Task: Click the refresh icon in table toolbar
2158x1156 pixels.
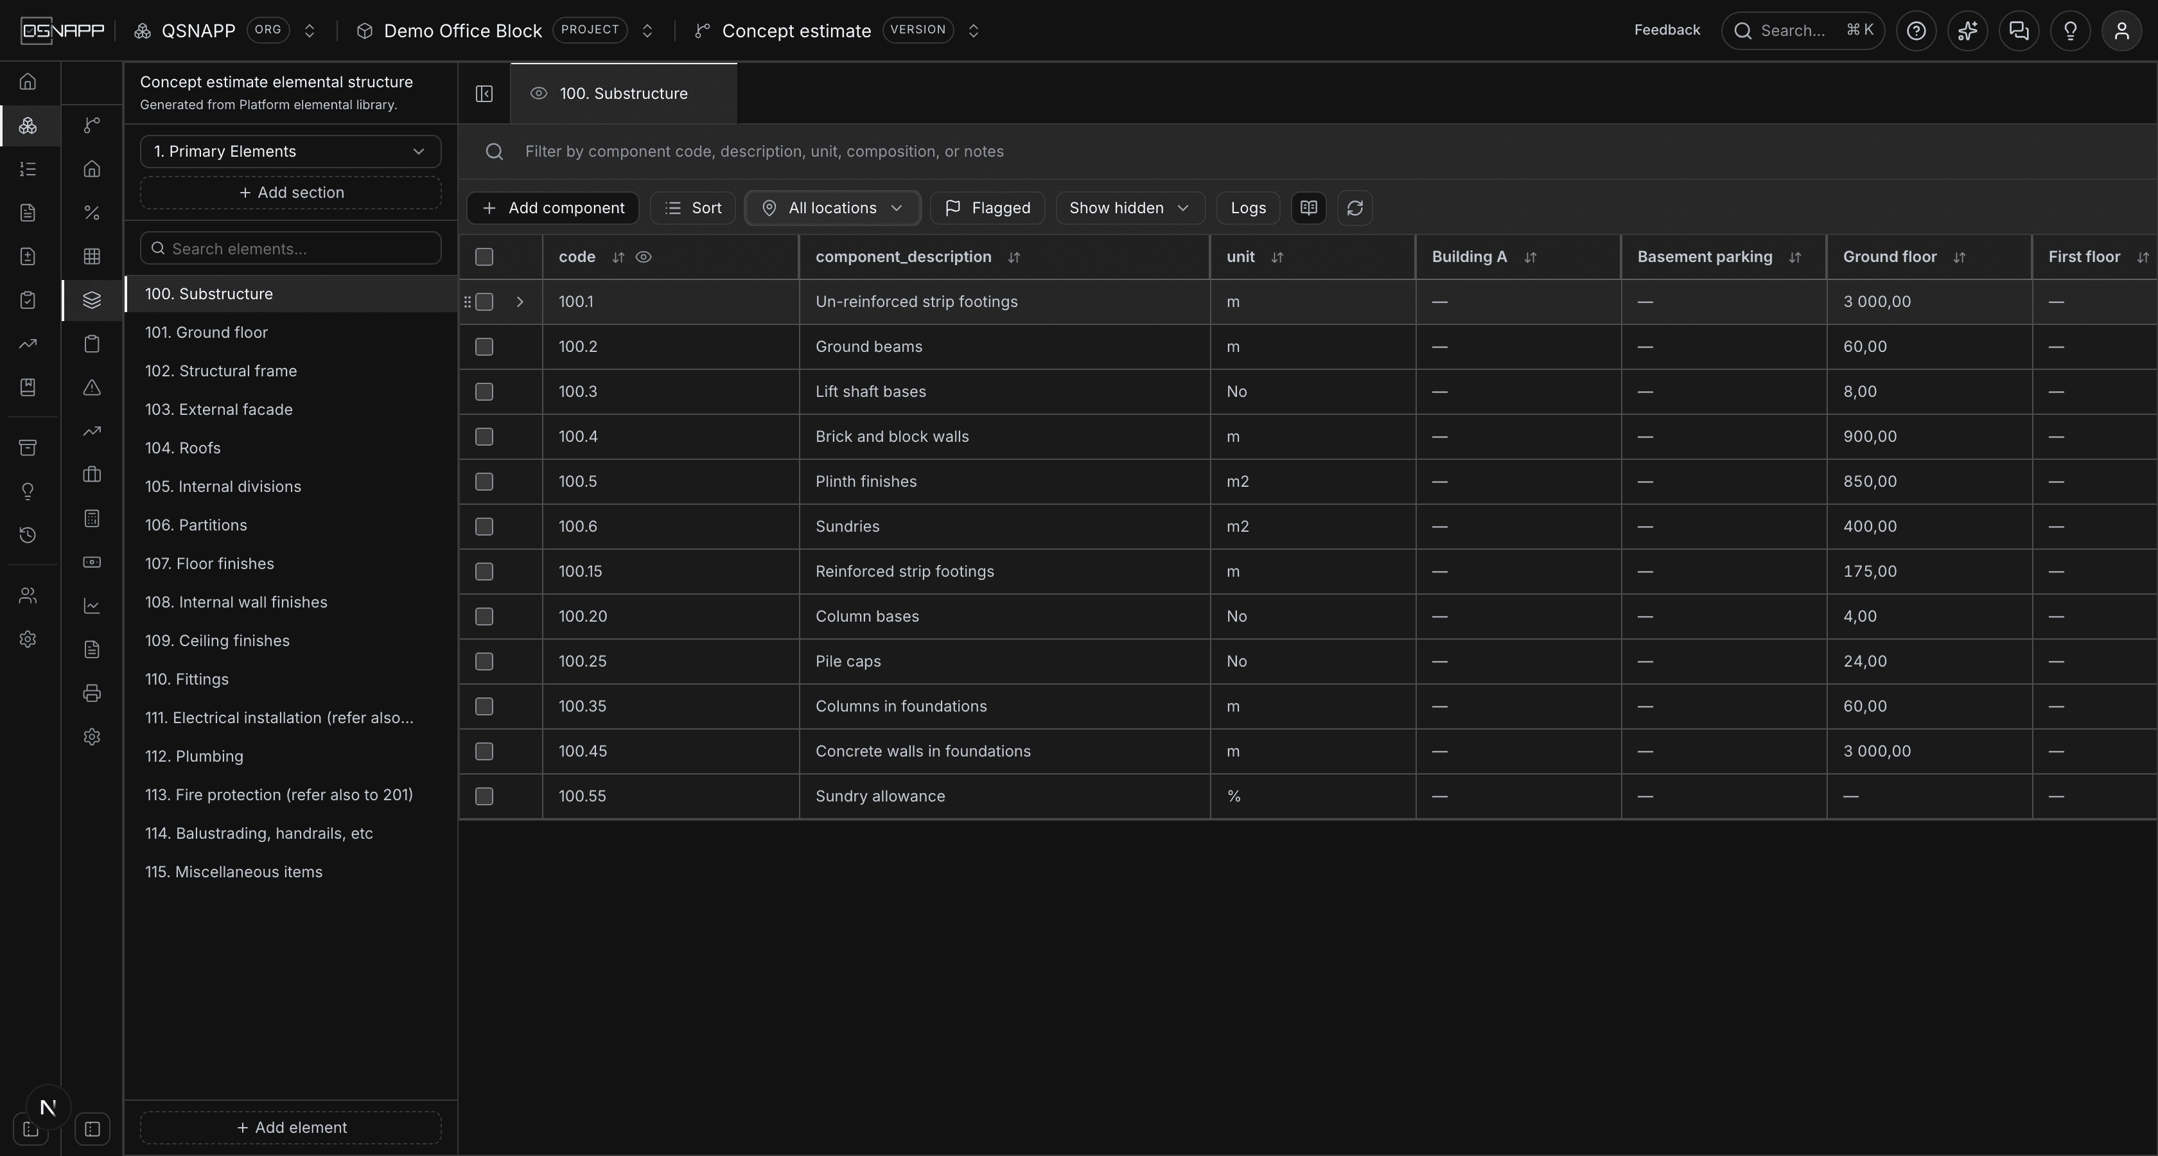Action: [x=1355, y=207]
